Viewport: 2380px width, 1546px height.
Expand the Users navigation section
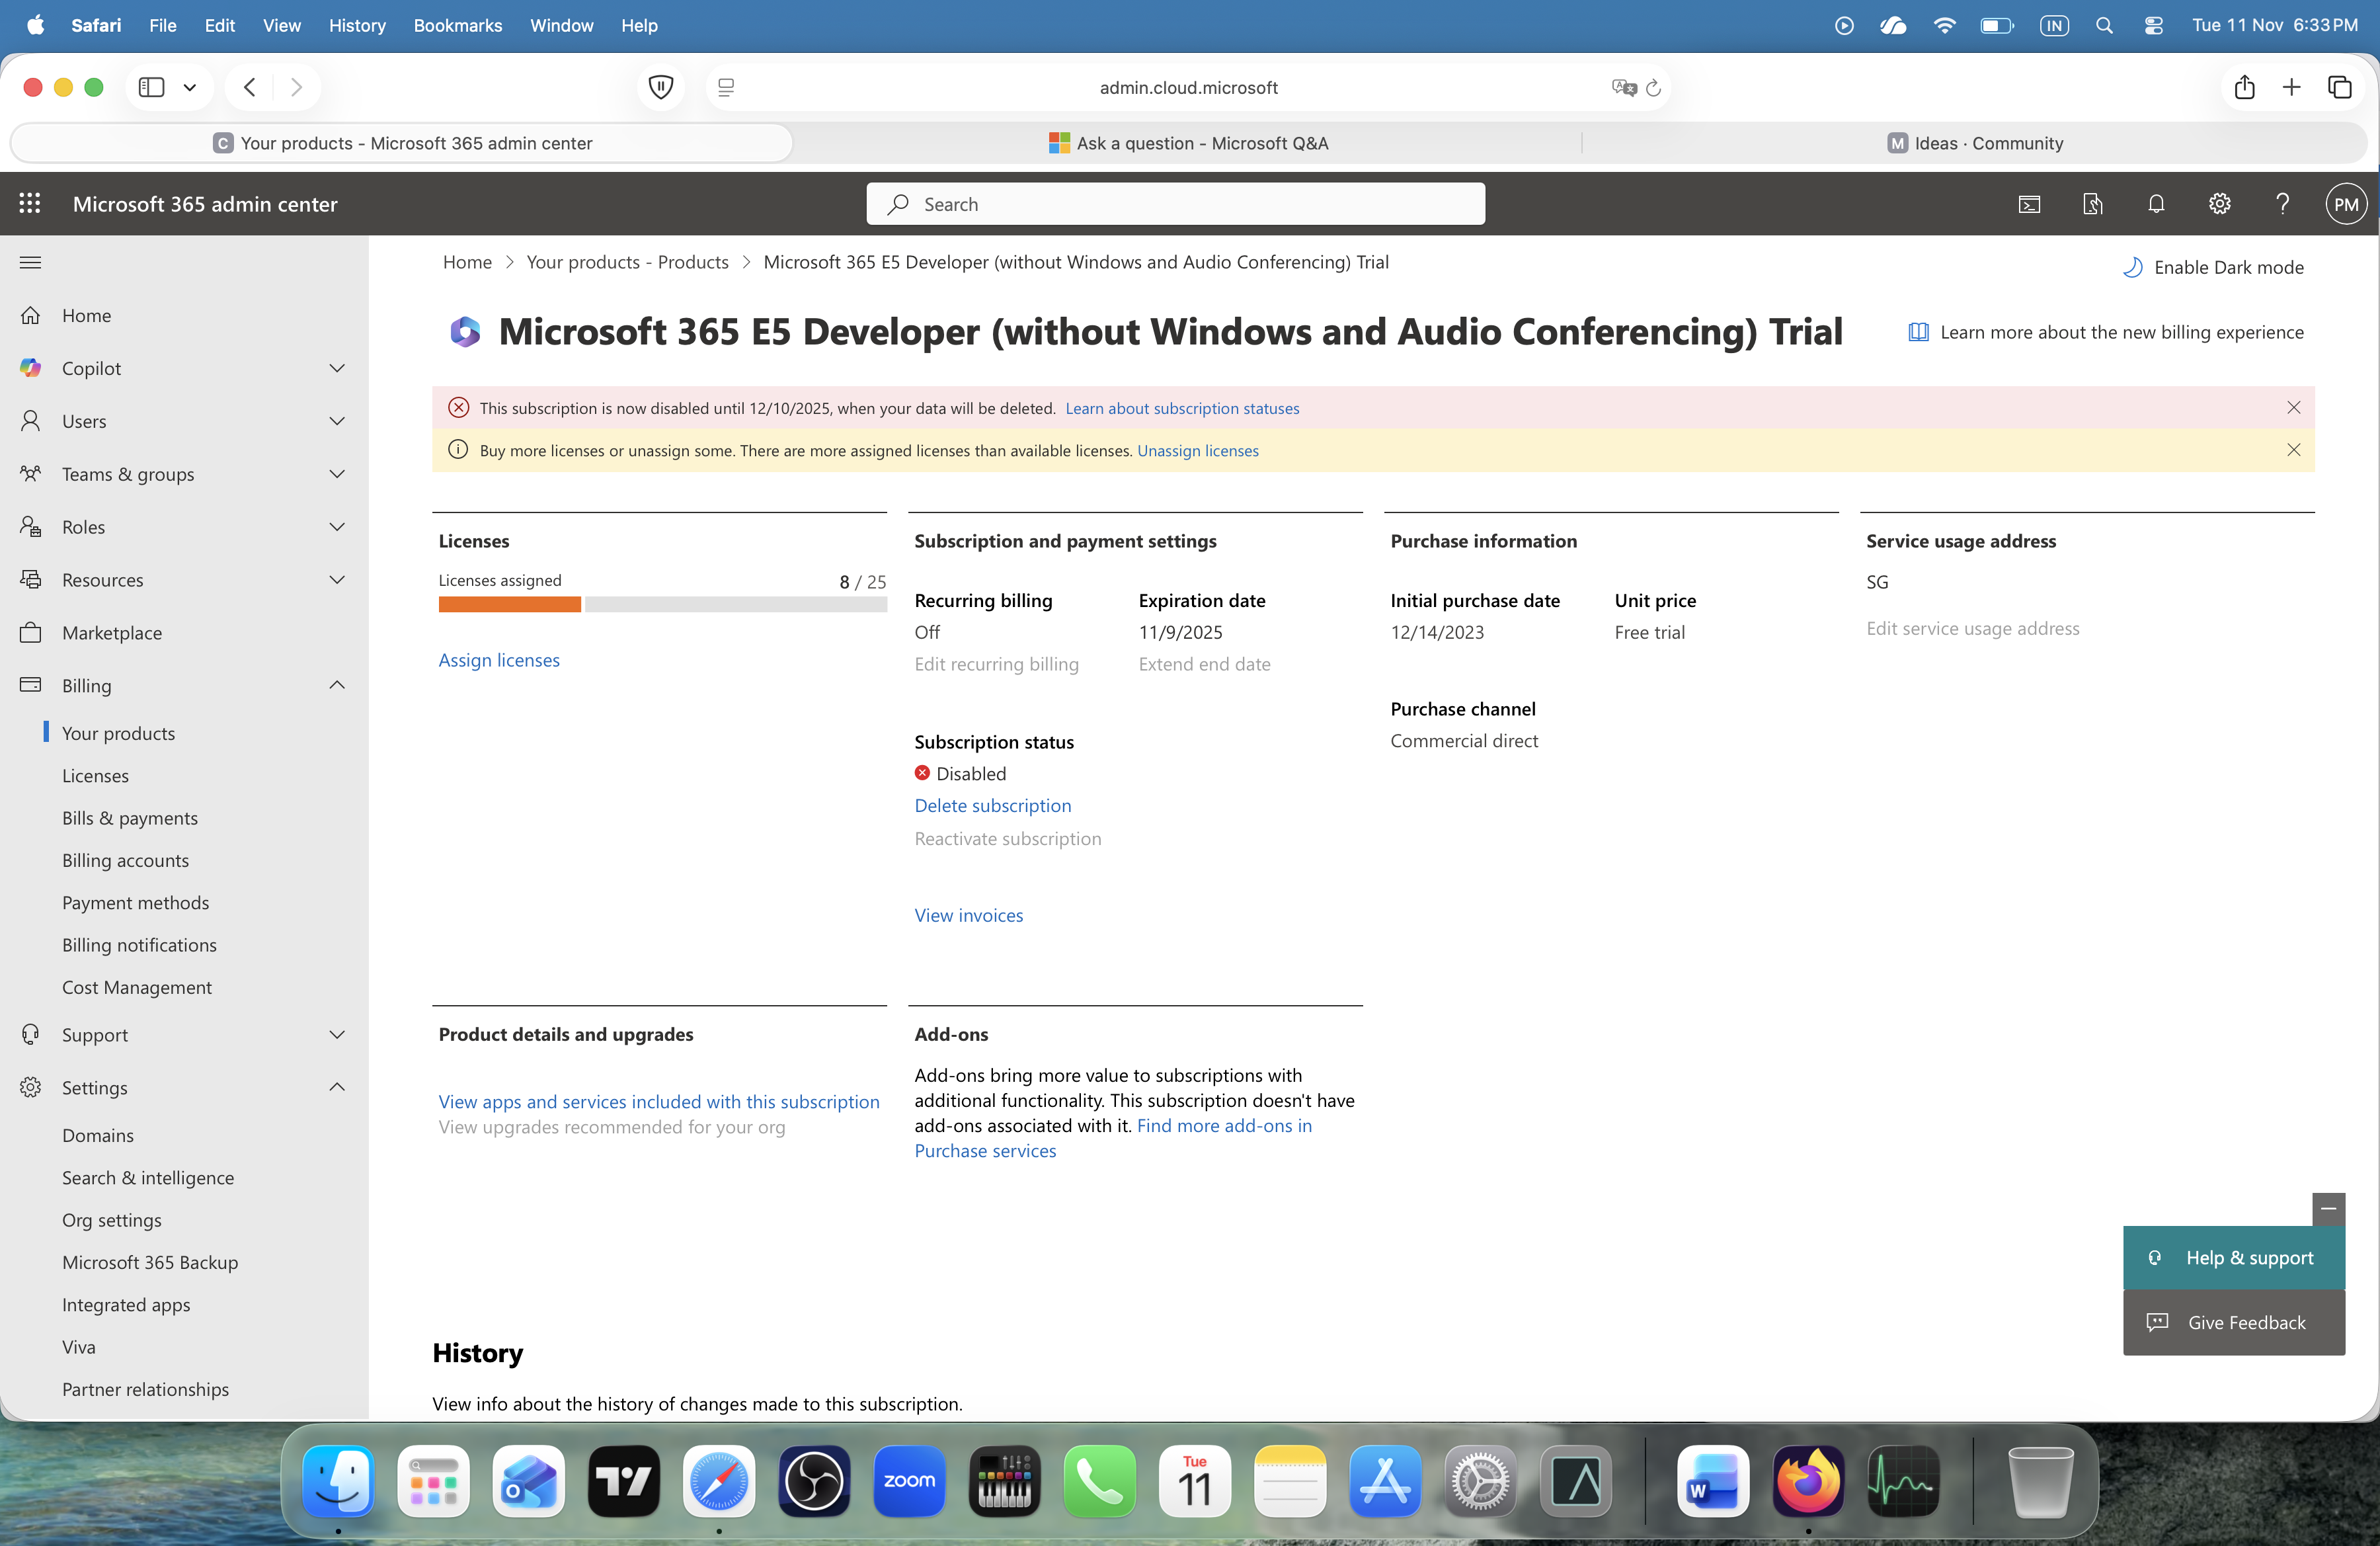337,421
